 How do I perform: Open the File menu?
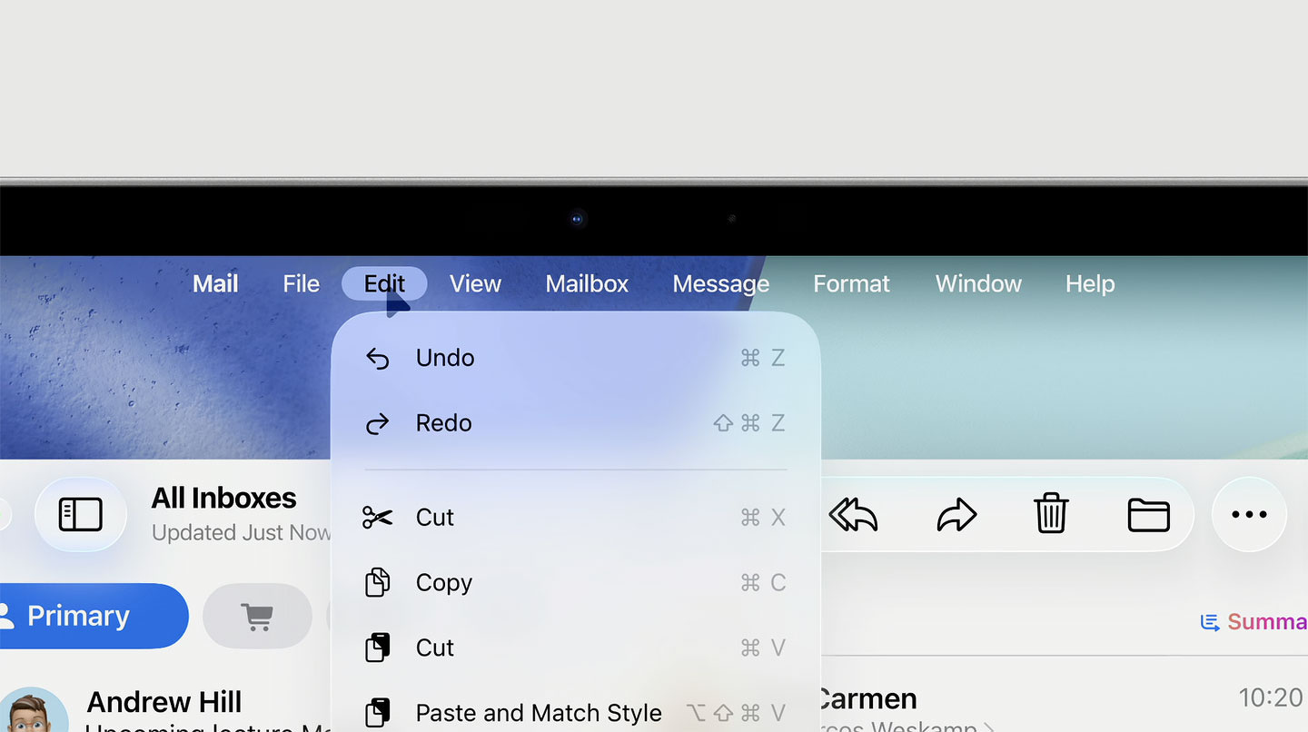point(301,283)
